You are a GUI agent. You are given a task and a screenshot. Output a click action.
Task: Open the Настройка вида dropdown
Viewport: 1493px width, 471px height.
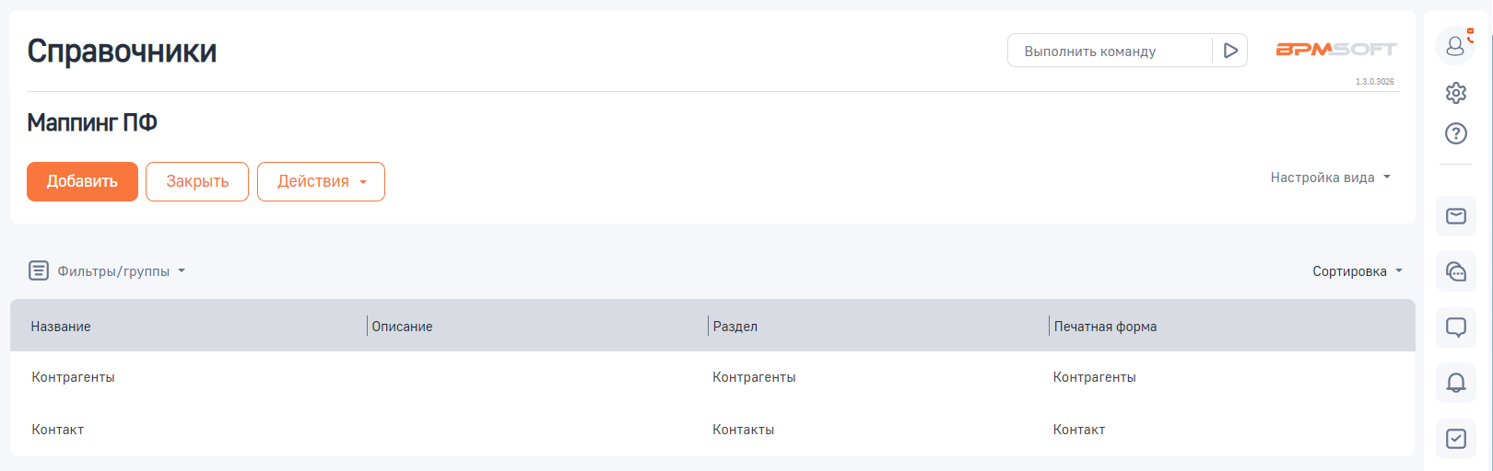1330,178
